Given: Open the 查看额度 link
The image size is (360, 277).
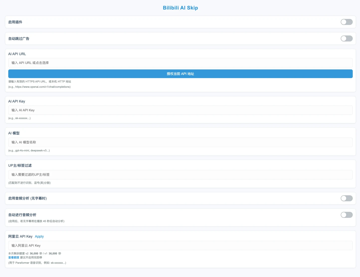Looking at the screenshot, I should 14,257.
